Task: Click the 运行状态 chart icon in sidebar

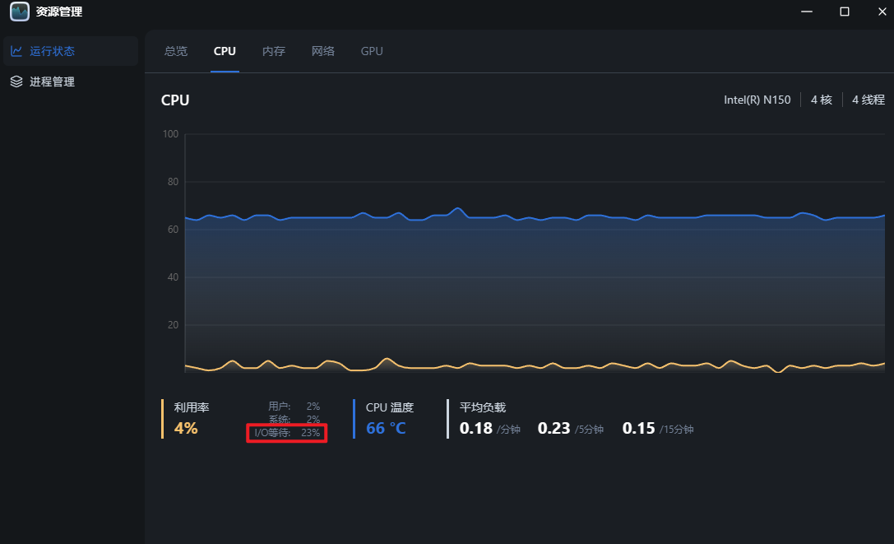Action: click(x=16, y=51)
